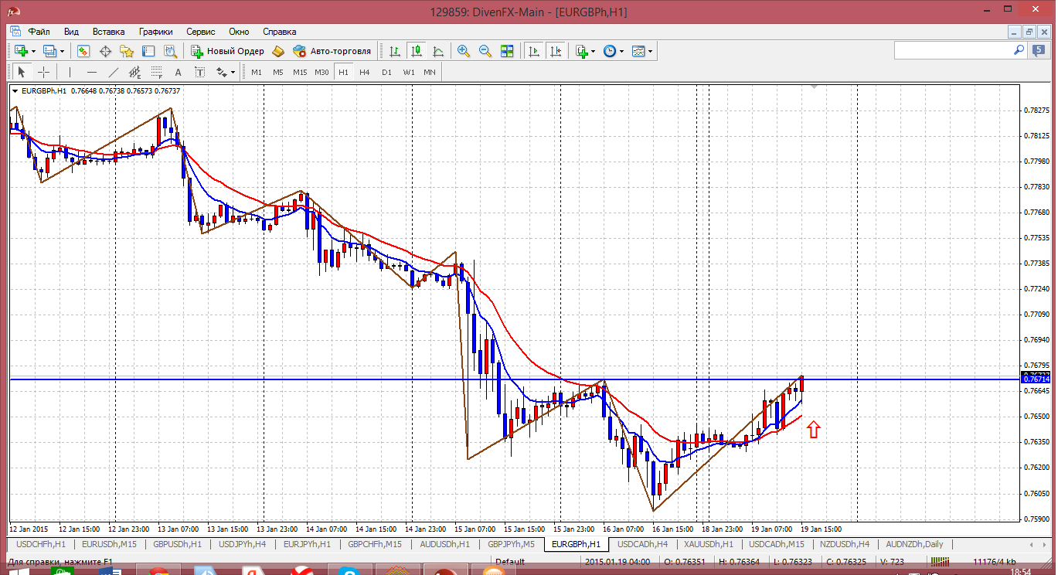Select the Fibonacci retracement tool
This screenshot has width=1058, height=575.
coord(157,72)
